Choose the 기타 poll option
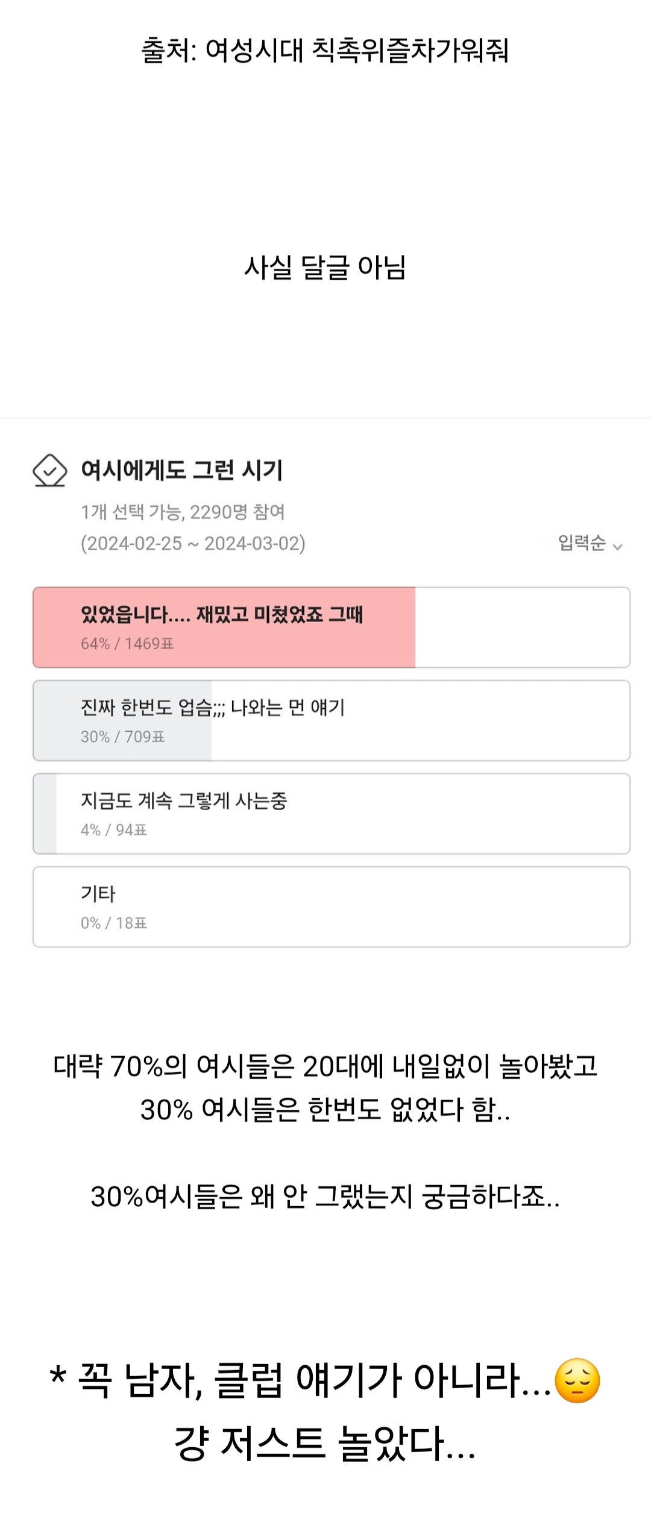 [x=98, y=894]
